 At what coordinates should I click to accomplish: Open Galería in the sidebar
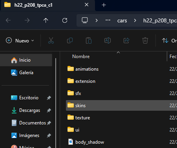[26, 73]
